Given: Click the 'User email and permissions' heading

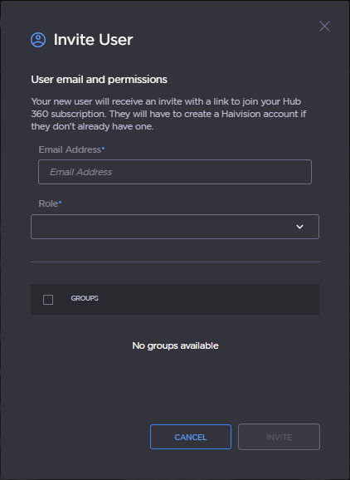Looking at the screenshot, I should pos(99,79).
